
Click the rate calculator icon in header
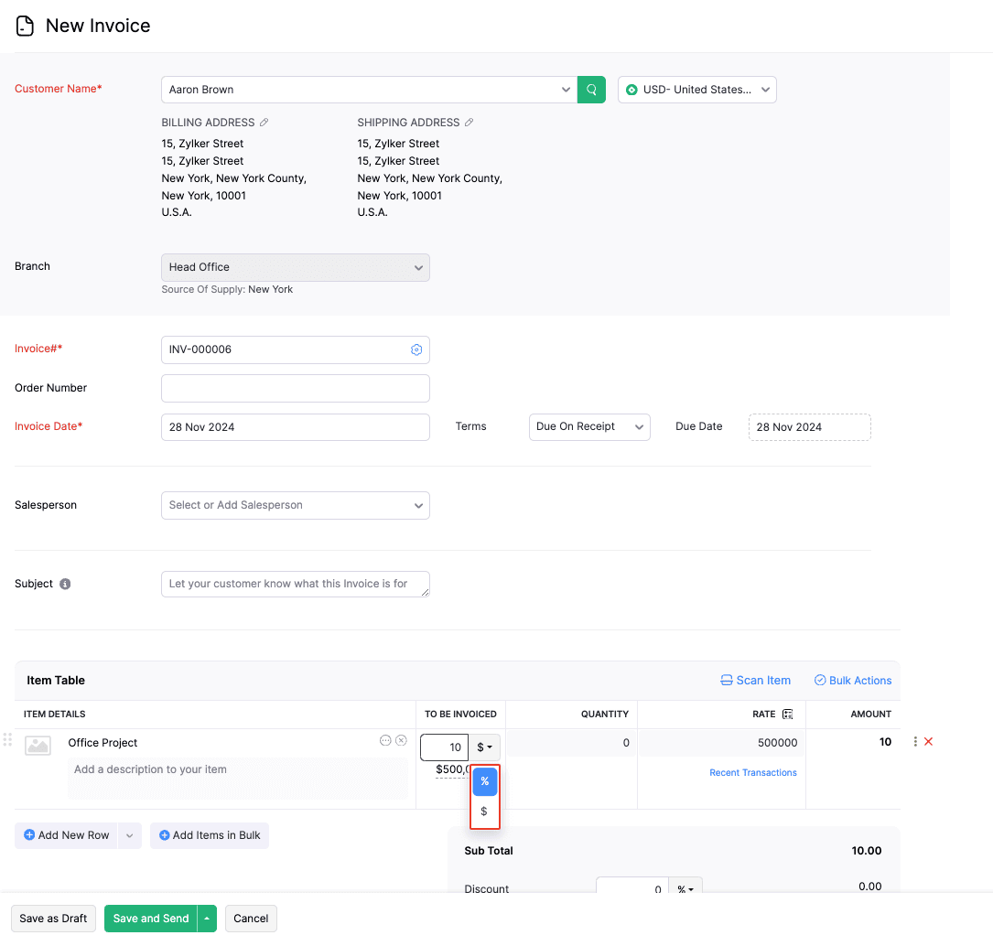(x=787, y=714)
